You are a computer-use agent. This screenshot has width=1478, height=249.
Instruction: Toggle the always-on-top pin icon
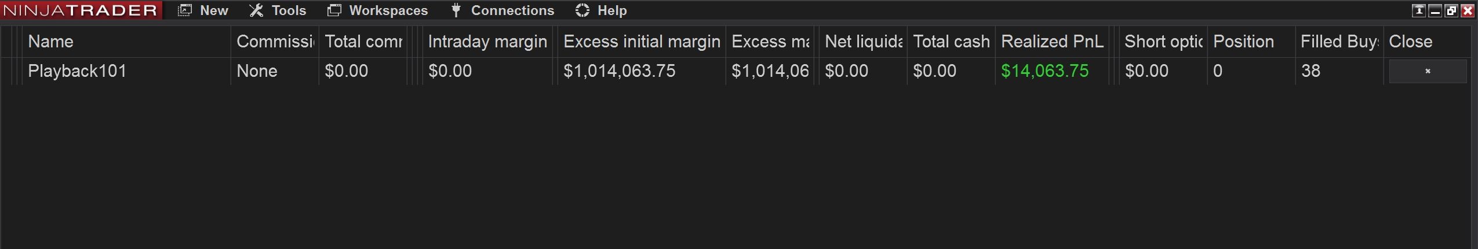coord(1418,10)
